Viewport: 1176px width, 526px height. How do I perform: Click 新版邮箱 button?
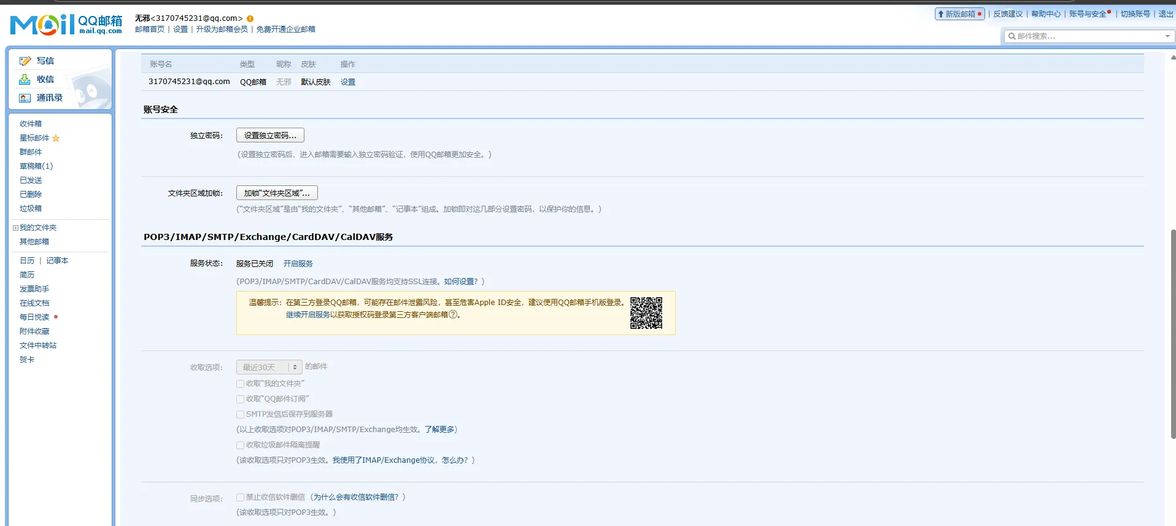pos(960,14)
